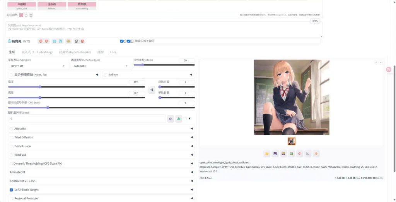Save the image using the floppy disk icon
Viewport: 396px width, 202px height.
pos(275,153)
